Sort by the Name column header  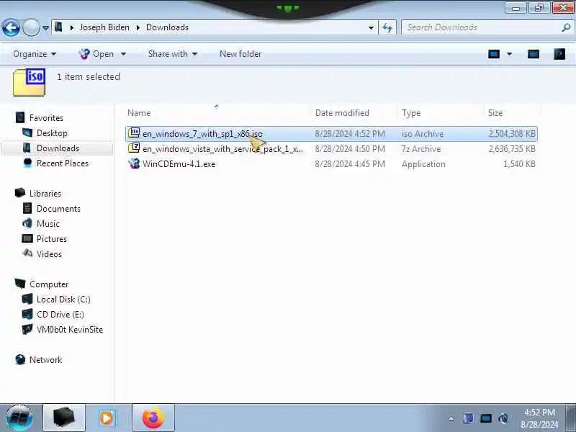pyautogui.click(x=139, y=113)
